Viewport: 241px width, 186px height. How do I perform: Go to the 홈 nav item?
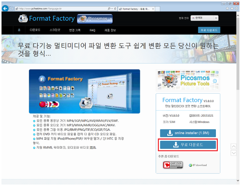(x=19, y=30)
